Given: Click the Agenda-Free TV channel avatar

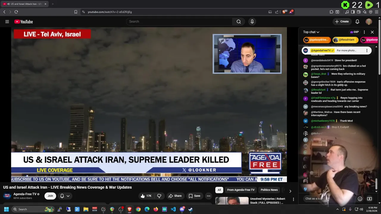Looking at the screenshot, I should pos(7,196).
